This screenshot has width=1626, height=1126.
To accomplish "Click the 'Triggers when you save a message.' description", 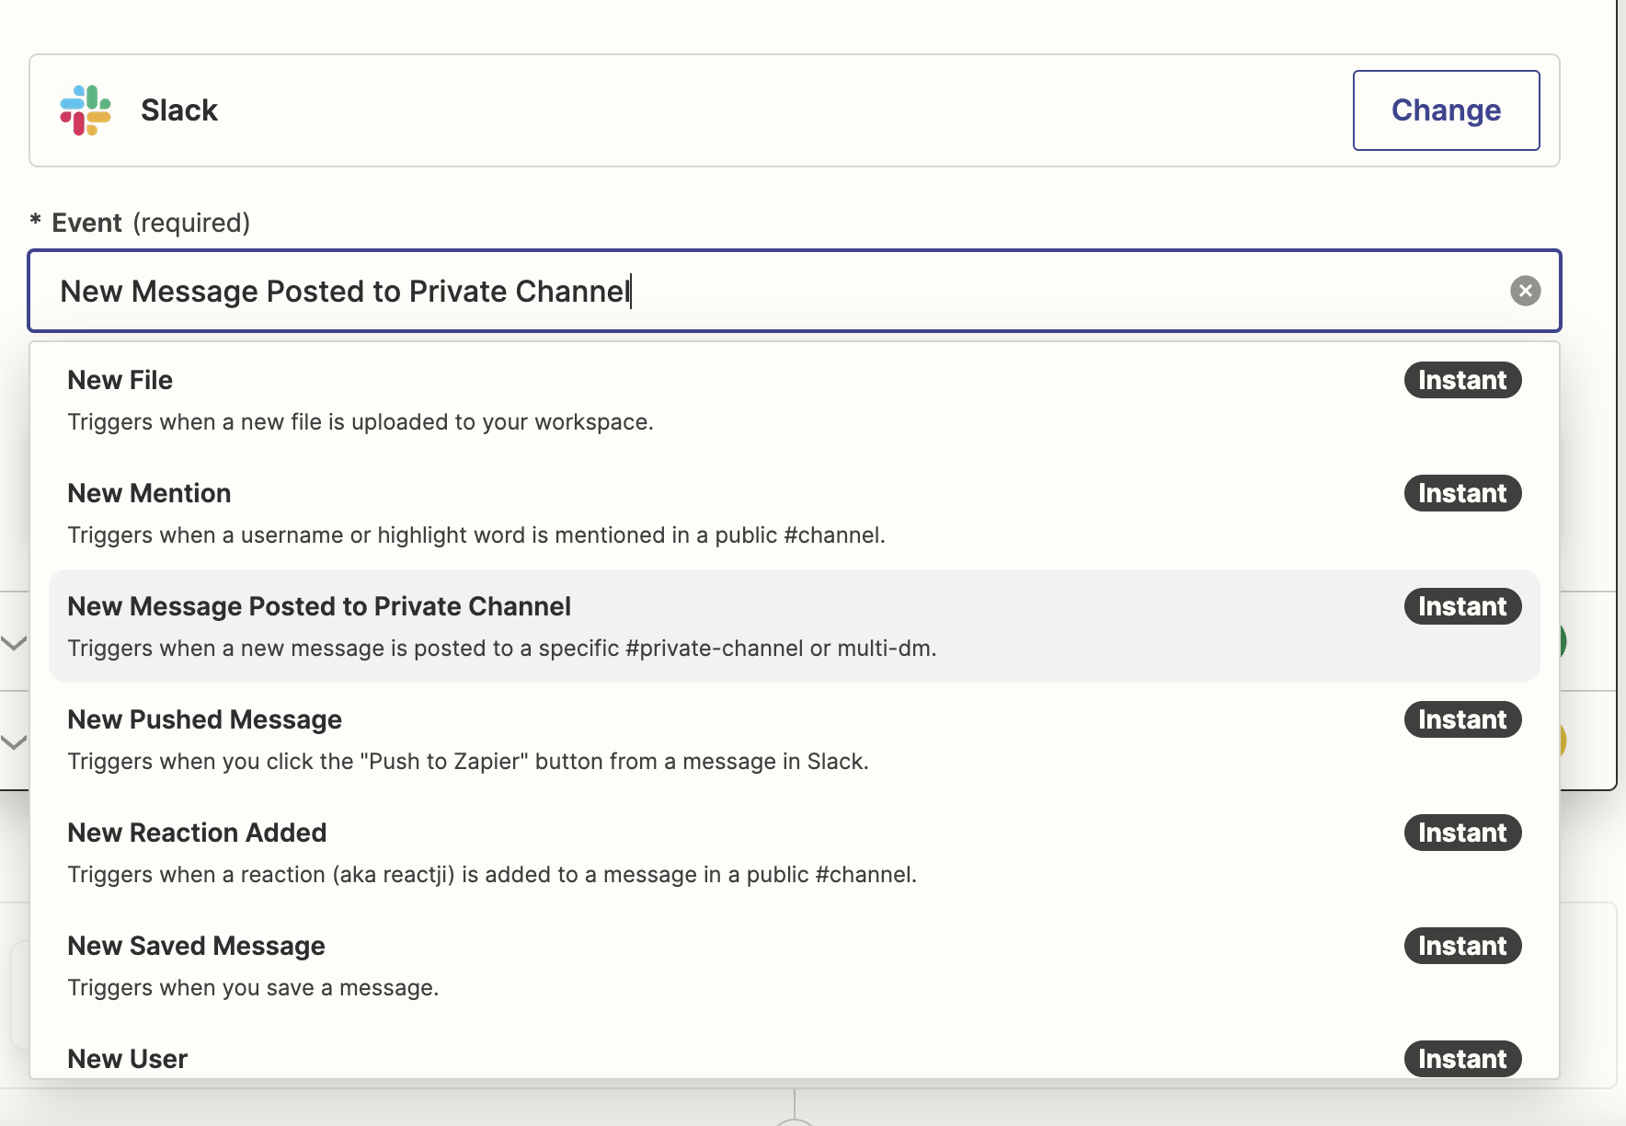I will point(253,988).
